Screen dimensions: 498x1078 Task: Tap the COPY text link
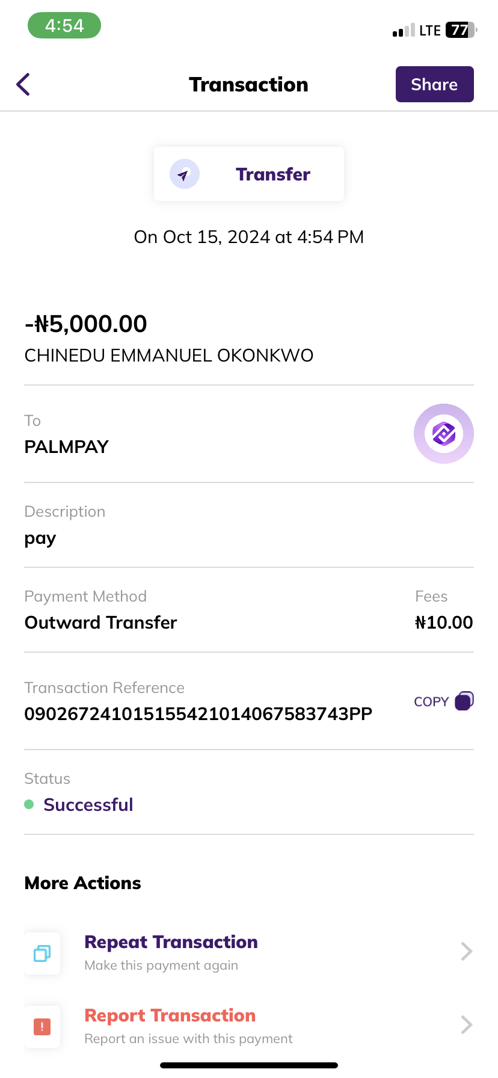click(431, 701)
